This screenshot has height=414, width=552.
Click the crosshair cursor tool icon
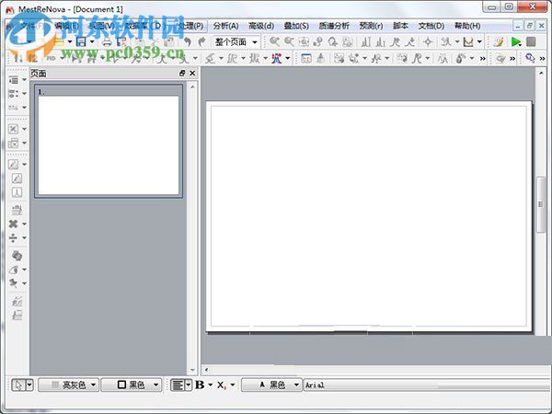point(428,42)
